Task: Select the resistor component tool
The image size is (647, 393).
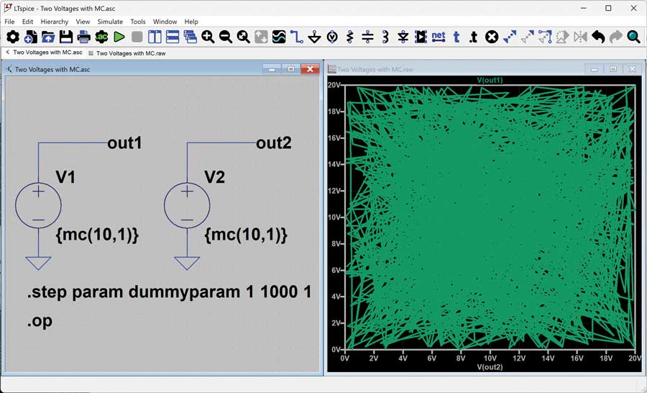Action: point(350,37)
